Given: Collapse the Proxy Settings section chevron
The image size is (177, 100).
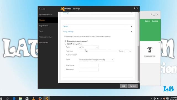Looking at the screenshot, I should coord(131,32).
